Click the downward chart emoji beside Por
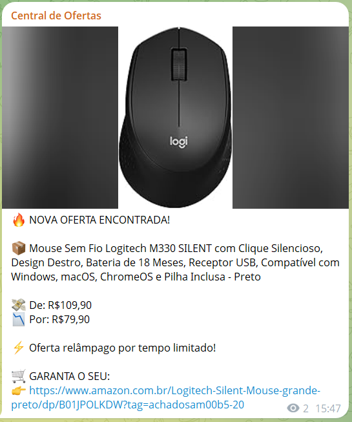The image size is (352, 422). click(19, 319)
